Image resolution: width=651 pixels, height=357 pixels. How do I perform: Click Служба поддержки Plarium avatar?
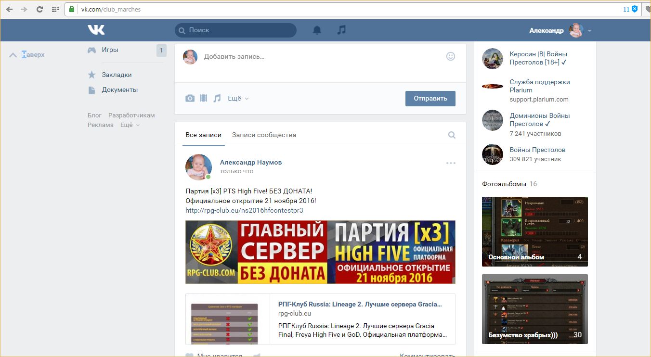[x=493, y=86]
